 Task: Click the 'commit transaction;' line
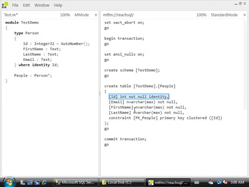click(125, 139)
